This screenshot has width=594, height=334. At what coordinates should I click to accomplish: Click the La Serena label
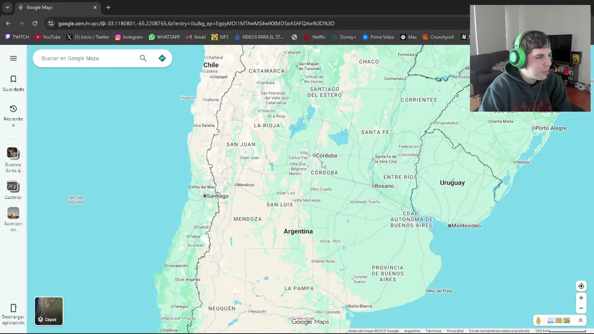tap(205, 125)
